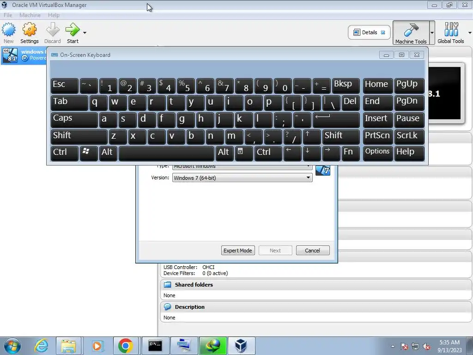Click the PrtScn key
473x355 pixels.
378,137
